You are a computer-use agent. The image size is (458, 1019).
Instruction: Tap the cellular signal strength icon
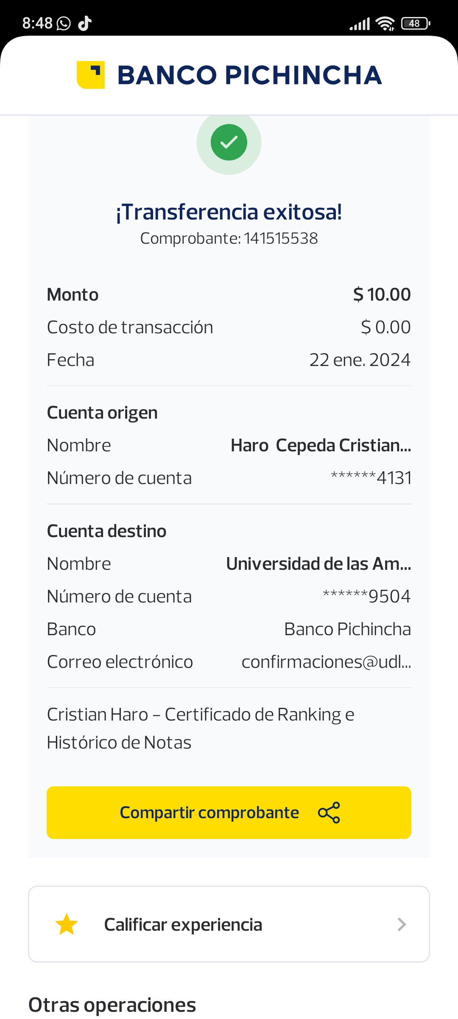tap(360, 24)
